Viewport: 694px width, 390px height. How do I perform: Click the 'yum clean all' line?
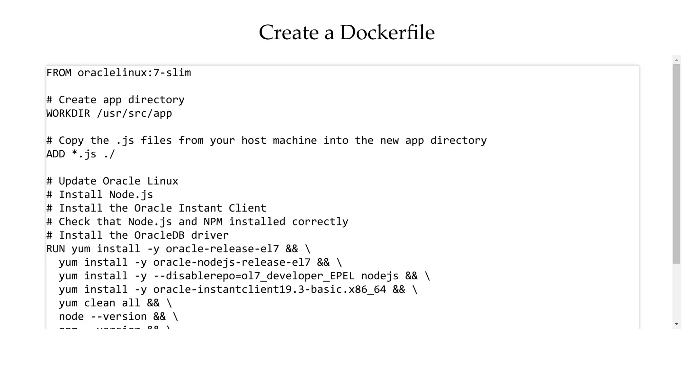coord(115,303)
